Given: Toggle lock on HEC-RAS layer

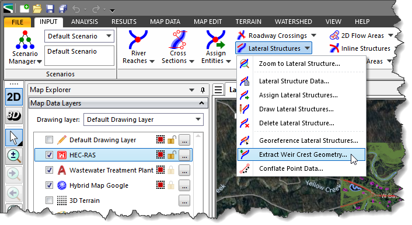Looking at the screenshot, I should coord(172,155).
